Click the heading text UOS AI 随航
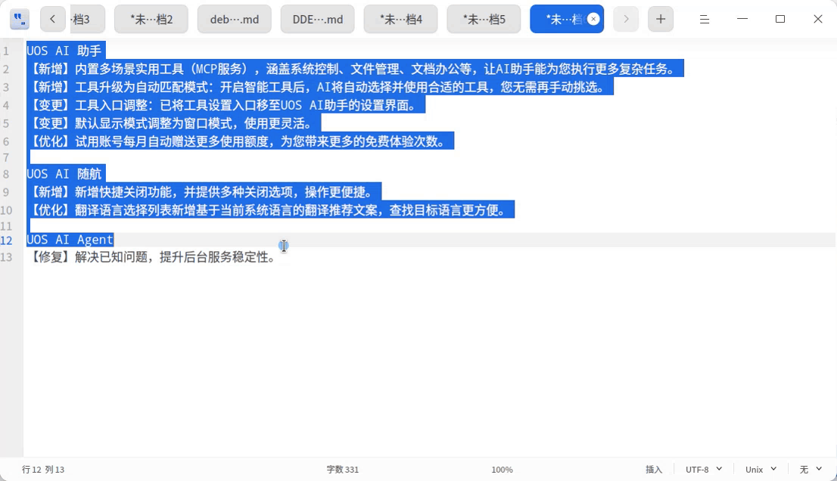Screen dimensions: 837x481 64,174
